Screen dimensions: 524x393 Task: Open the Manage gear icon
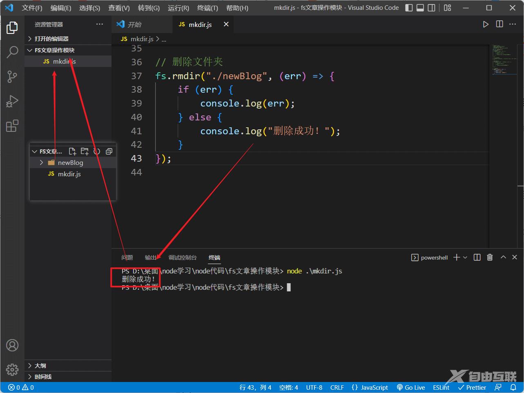[12, 370]
